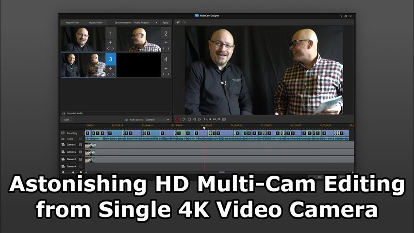
Task: Click the plus icon under camera 4
Action: (166, 68)
